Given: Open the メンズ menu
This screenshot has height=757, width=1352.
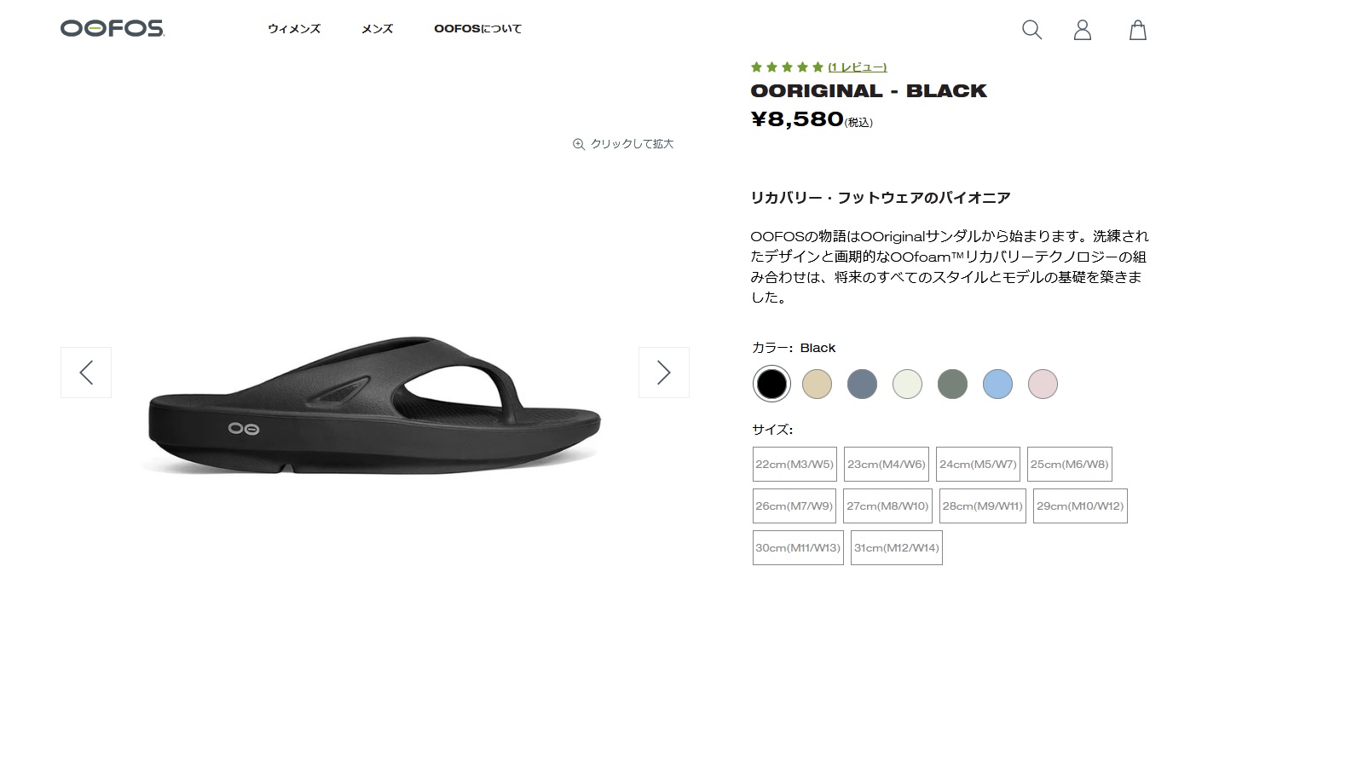Looking at the screenshot, I should point(377,29).
